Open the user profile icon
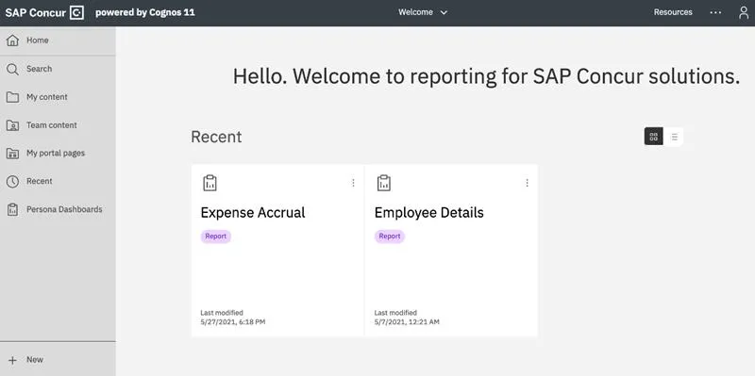The width and height of the screenshot is (755, 376). (744, 12)
